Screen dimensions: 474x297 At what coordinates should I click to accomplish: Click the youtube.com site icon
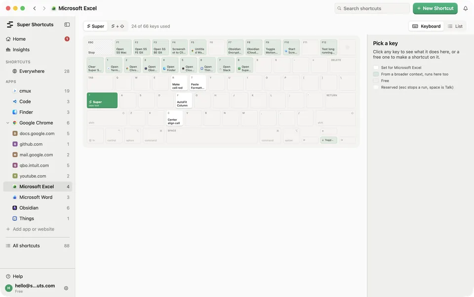tap(15, 176)
